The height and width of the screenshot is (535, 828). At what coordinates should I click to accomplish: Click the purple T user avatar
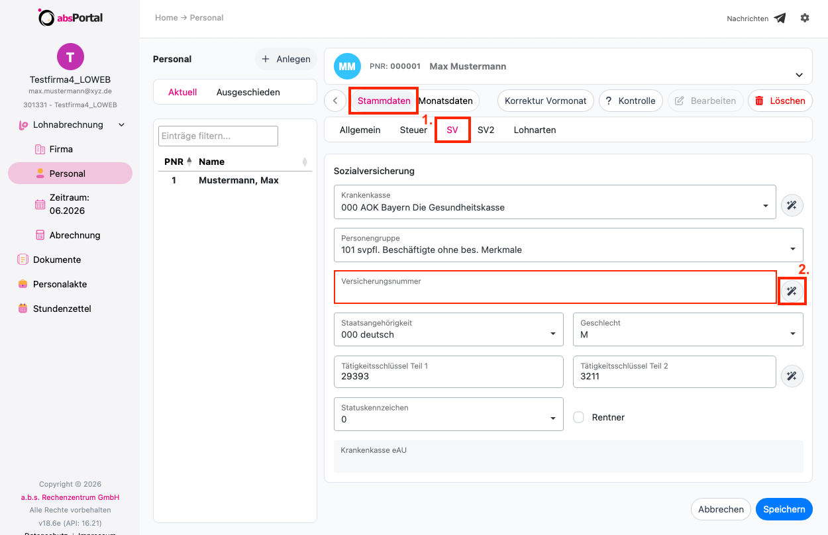click(x=70, y=56)
